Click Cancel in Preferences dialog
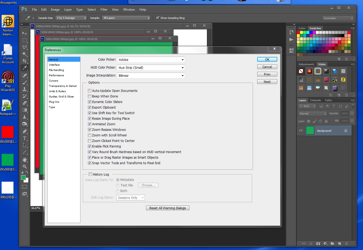The image size is (363, 250). [267, 67]
